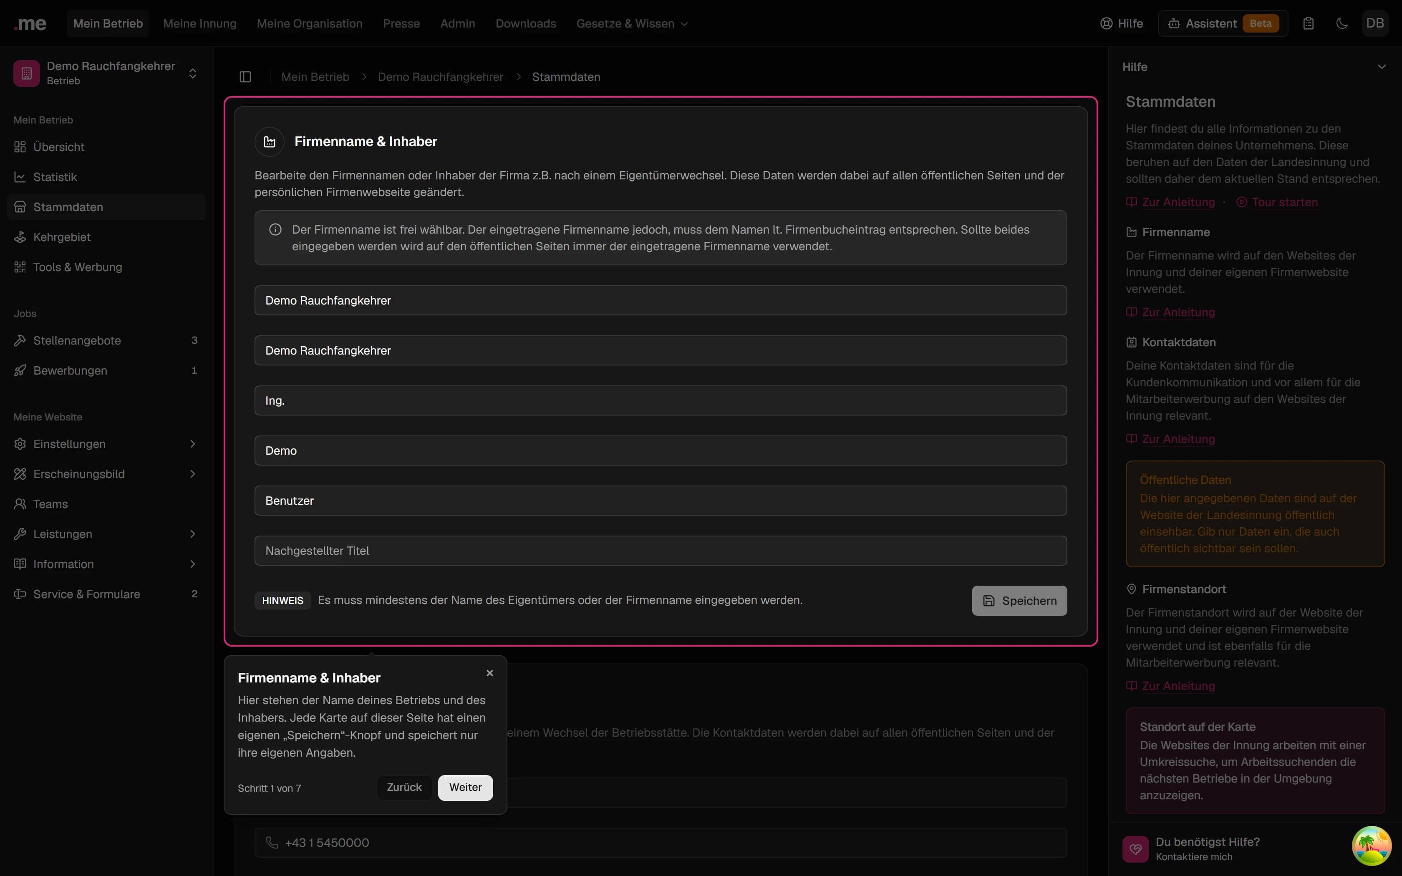Close the Firmenname & Inhaber tour popup
1402x876 pixels.
tap(489, 673)
